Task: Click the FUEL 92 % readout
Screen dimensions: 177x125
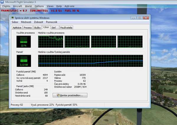Action: coord(72,11)
